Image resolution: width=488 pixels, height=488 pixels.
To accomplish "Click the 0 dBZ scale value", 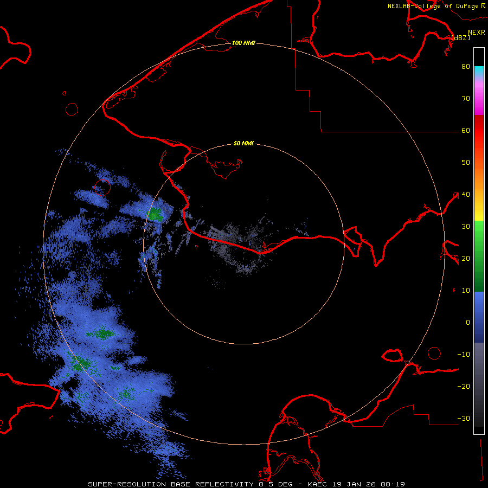I will coord(468,323).
